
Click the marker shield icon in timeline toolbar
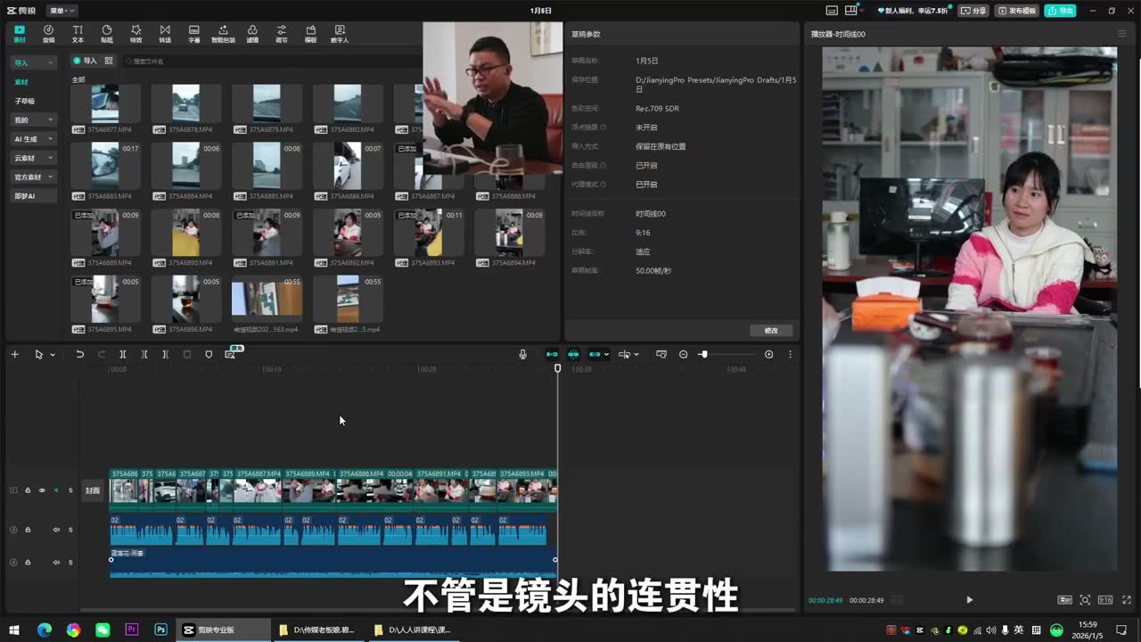[x=209, y=354]
